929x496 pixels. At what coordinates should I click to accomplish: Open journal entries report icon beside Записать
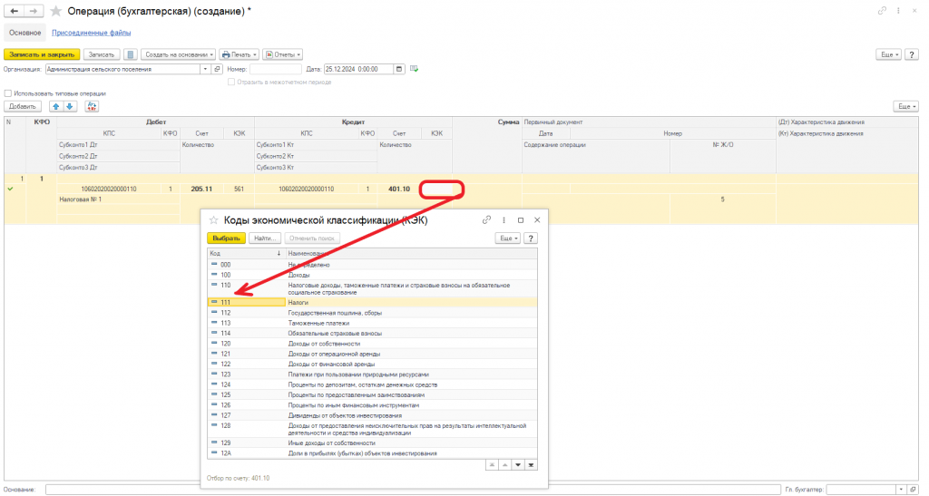(131, 54)
